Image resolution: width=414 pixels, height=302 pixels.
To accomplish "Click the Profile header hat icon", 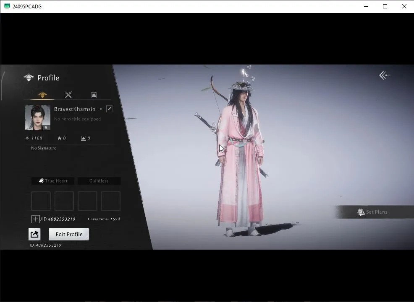I will tap(29, 77).
